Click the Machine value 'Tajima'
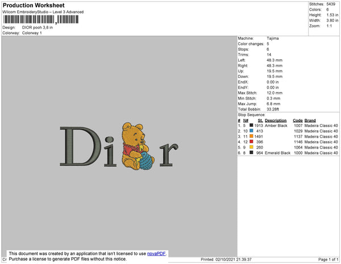Screen dimensions: 341x264 [x=273, y=38]
